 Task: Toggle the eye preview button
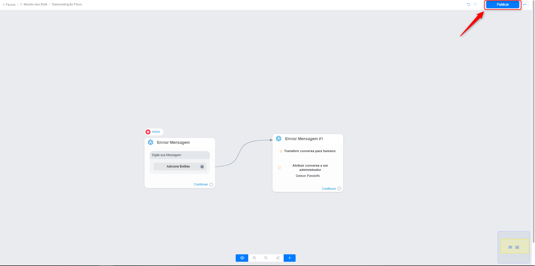[242, 258]
